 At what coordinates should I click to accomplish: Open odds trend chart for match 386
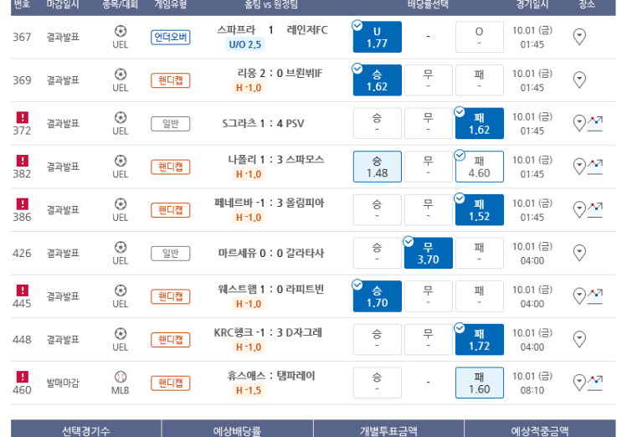[595, 210]
